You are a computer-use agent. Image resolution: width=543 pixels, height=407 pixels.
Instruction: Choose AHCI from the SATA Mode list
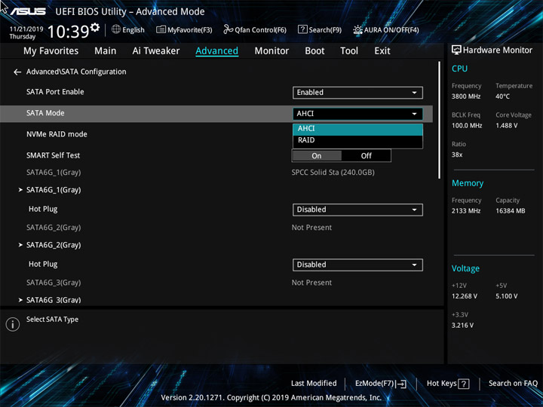(x=357, y=129)
